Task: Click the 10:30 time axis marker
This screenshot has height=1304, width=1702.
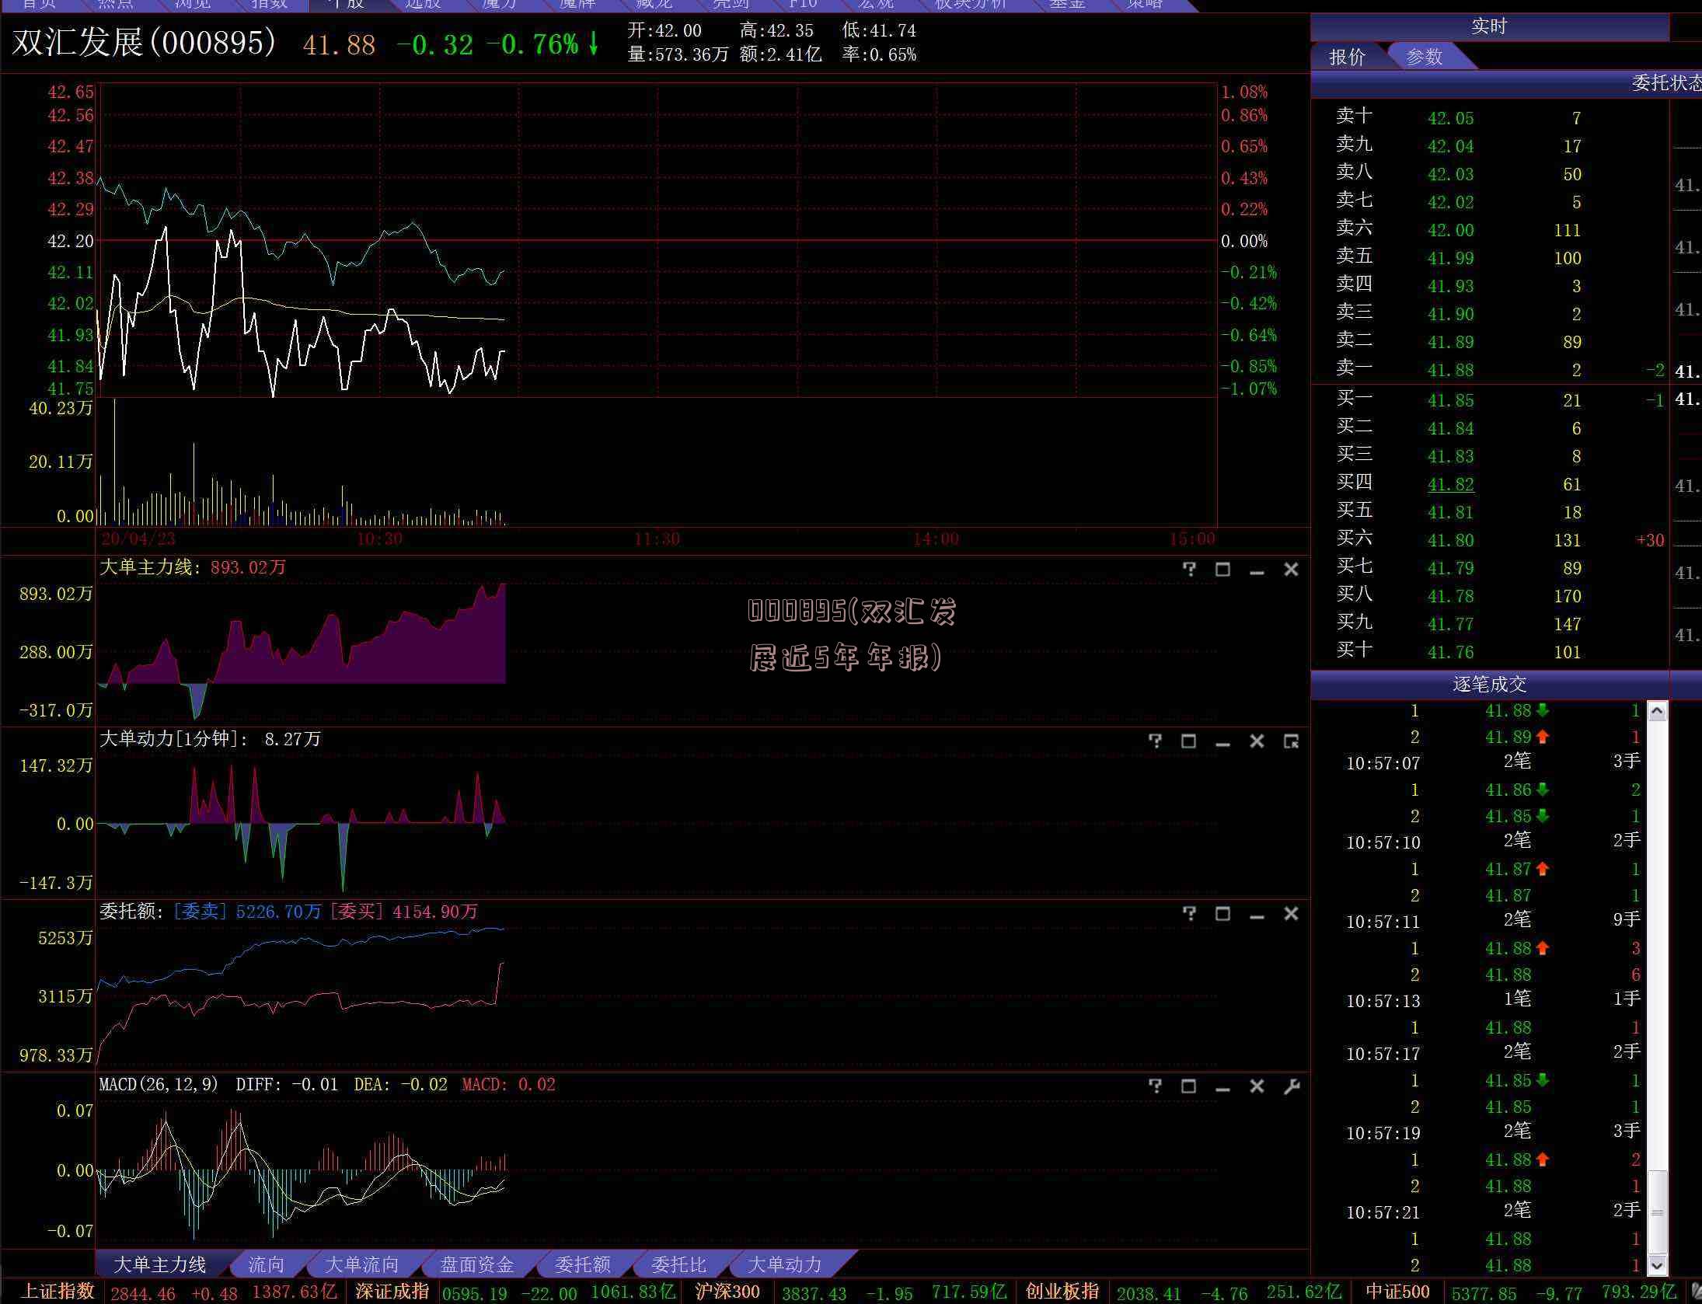Action: pos(379,539)
